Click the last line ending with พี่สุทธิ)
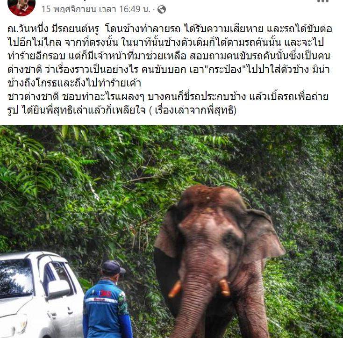 point(122,110)
